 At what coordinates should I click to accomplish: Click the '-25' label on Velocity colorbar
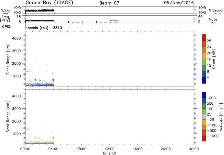(211, 120)
